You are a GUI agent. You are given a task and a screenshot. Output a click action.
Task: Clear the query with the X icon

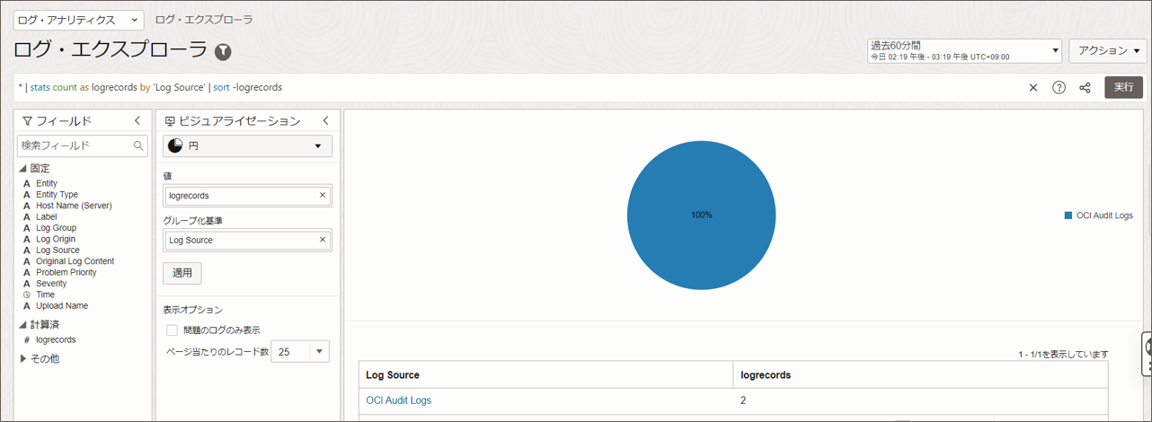1033,88
